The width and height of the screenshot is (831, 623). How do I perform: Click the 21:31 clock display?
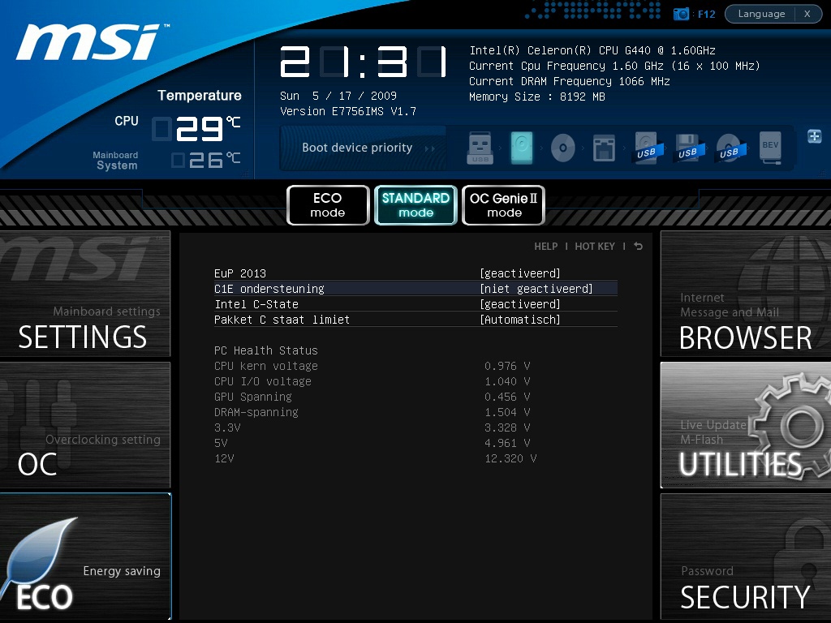(x=364, y=62)
